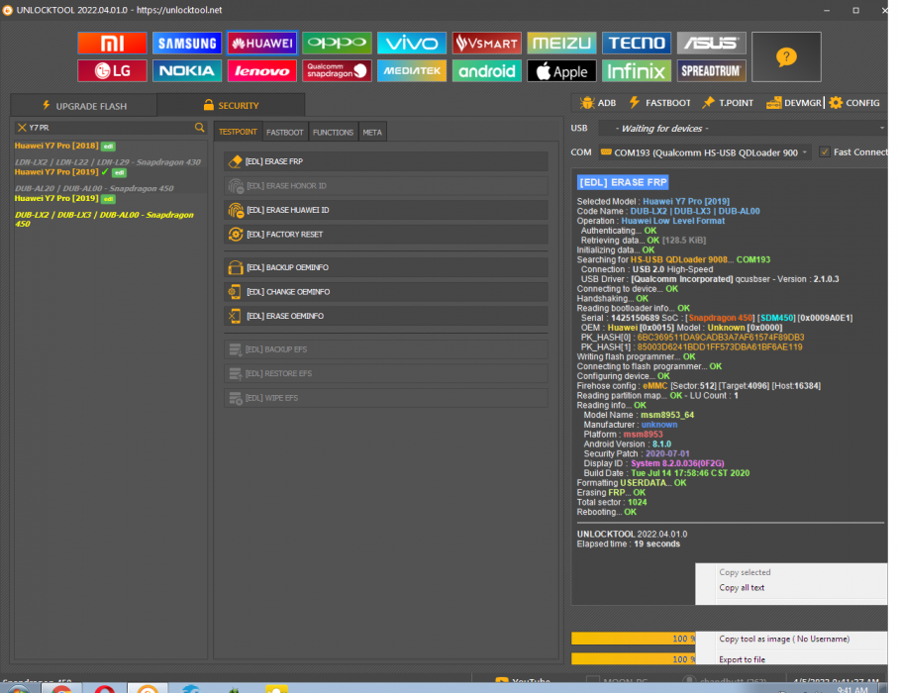Select the Apple brand logo
The height and width of the screenshot is (693, 899).
click(x=561, y=71)
